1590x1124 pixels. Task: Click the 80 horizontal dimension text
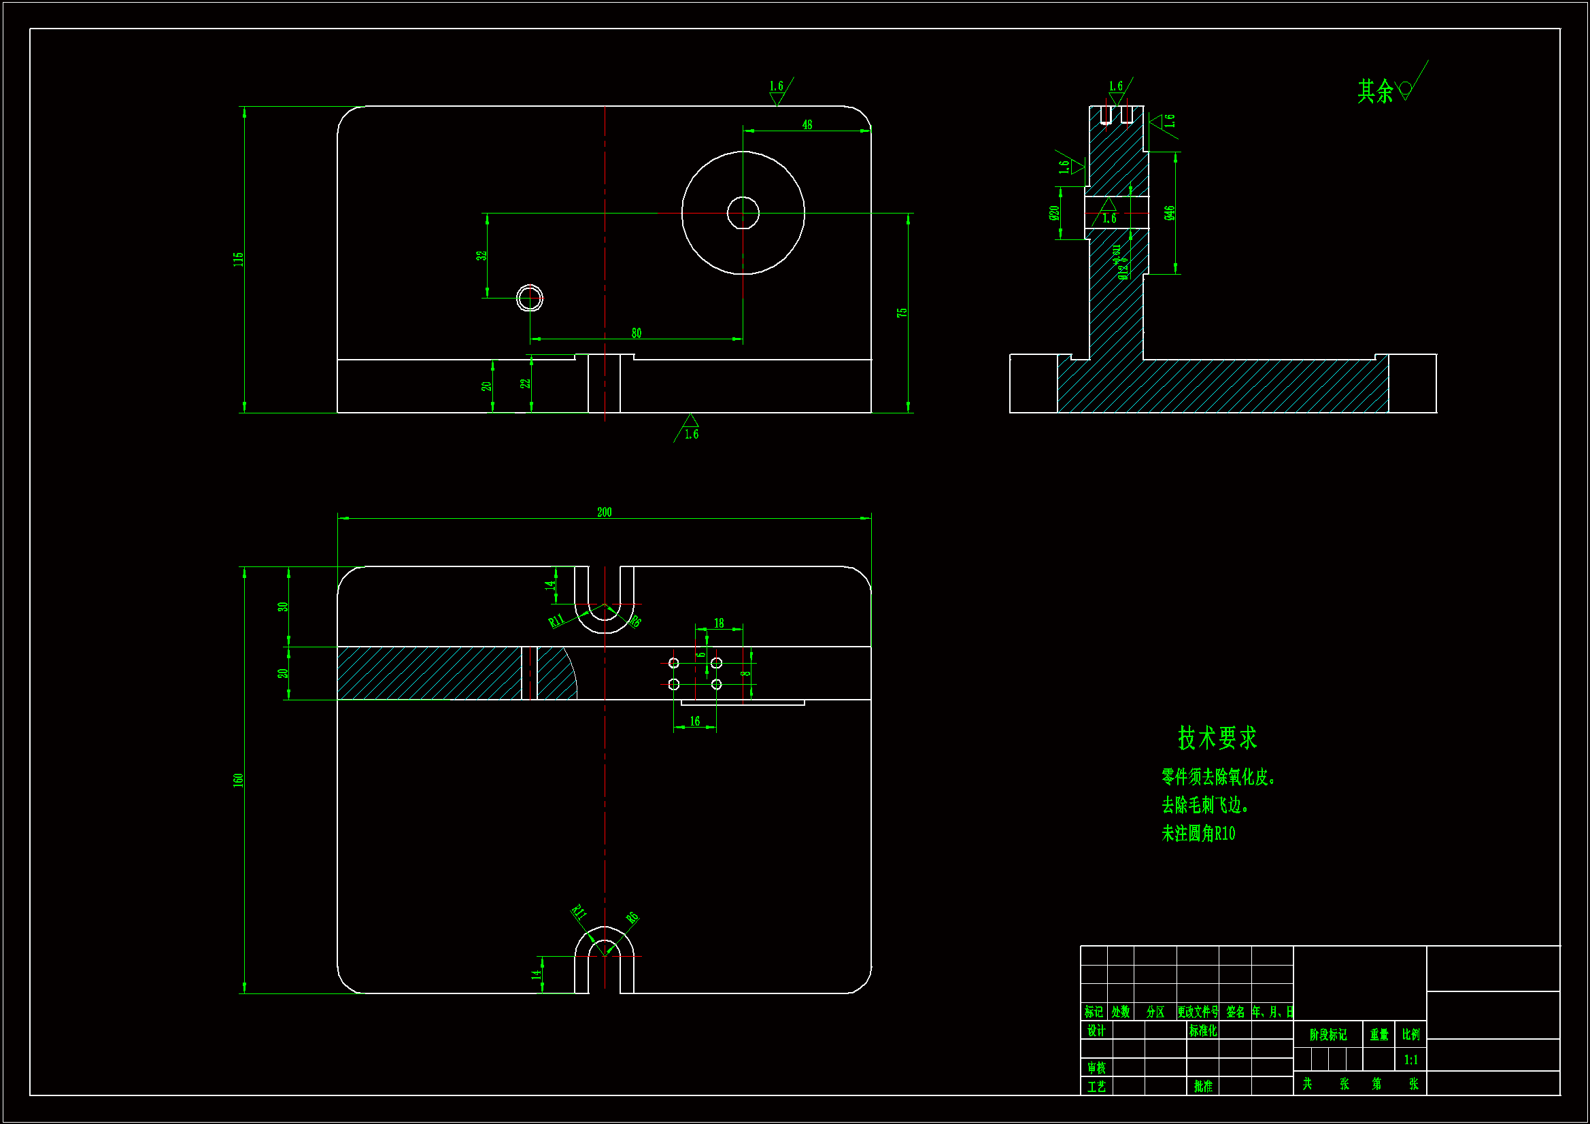coord(636,333)
